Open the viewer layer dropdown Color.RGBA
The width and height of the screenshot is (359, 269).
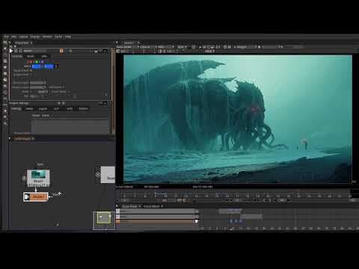tap(127, 47)
